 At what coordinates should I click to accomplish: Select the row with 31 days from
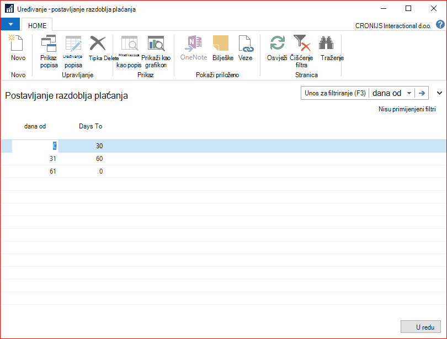click(223, 159)
